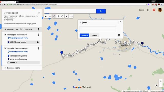Screen dimensions: 164x92
Task: Select the add directions tool
Action: coord(67,16)
